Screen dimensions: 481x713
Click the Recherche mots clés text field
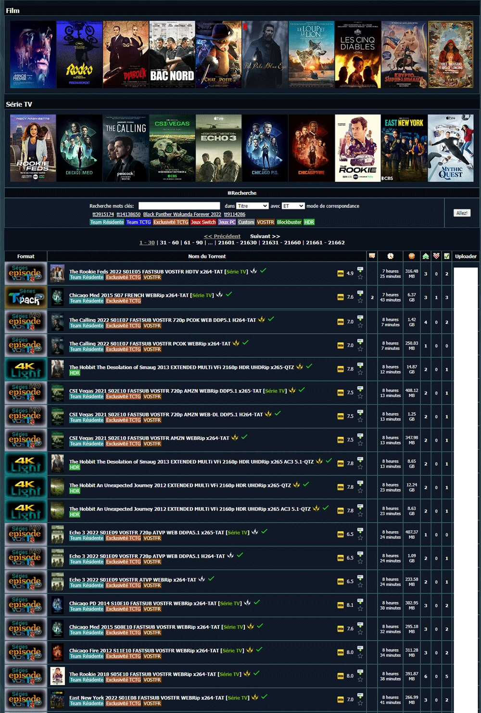click(179, 206)
